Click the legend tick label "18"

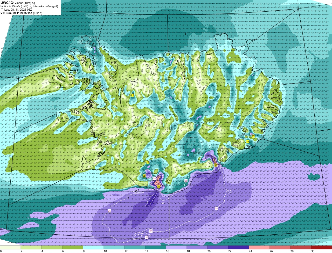tap(188, 251)
